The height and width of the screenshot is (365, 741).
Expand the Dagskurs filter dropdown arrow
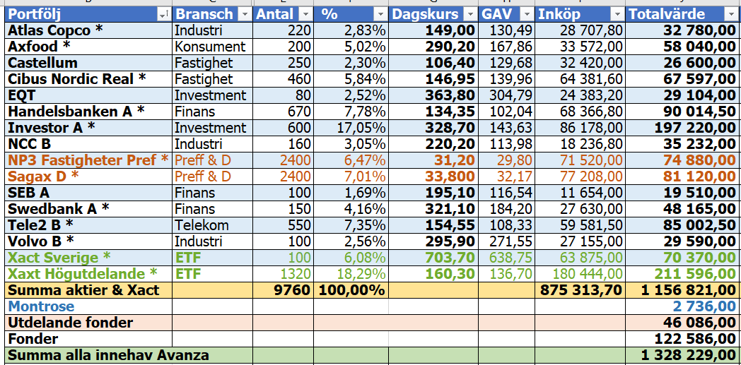(x=469, y=15)
